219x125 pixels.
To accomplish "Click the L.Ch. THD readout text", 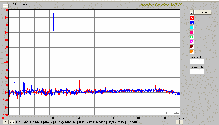I will click(x=46, y=122).
